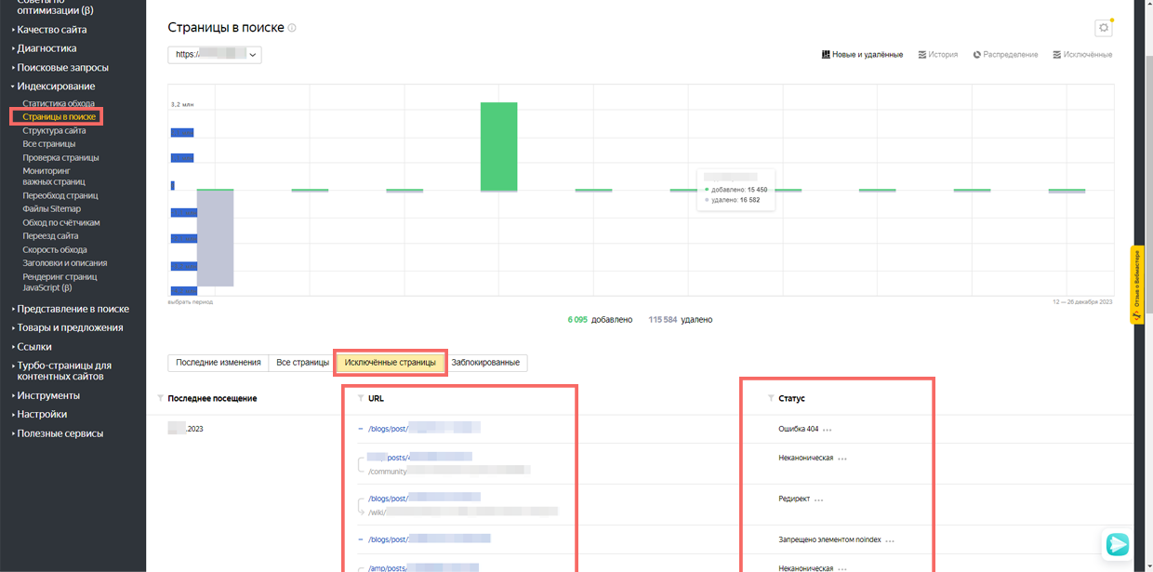The height and width of the screenshot is (572, 1153).
Task: Open 'Переобход страниц' in sidebar
Action: pos(60,196)
